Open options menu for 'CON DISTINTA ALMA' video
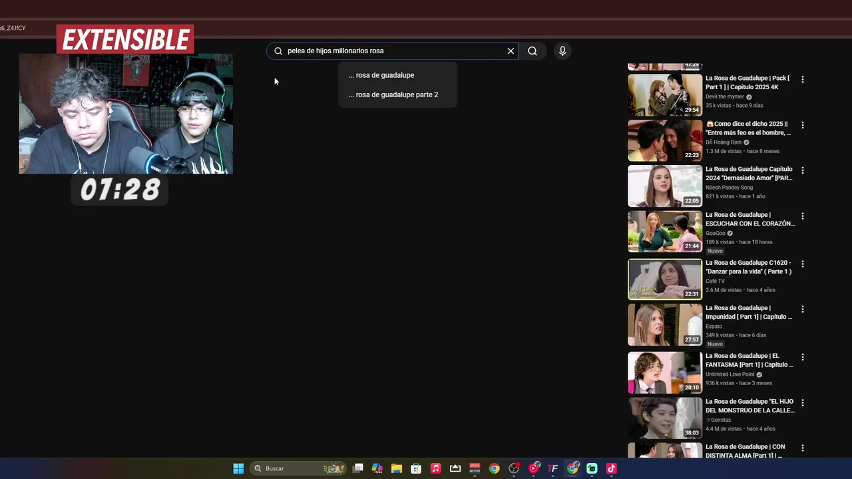852x479 pixels. (802, 448)
